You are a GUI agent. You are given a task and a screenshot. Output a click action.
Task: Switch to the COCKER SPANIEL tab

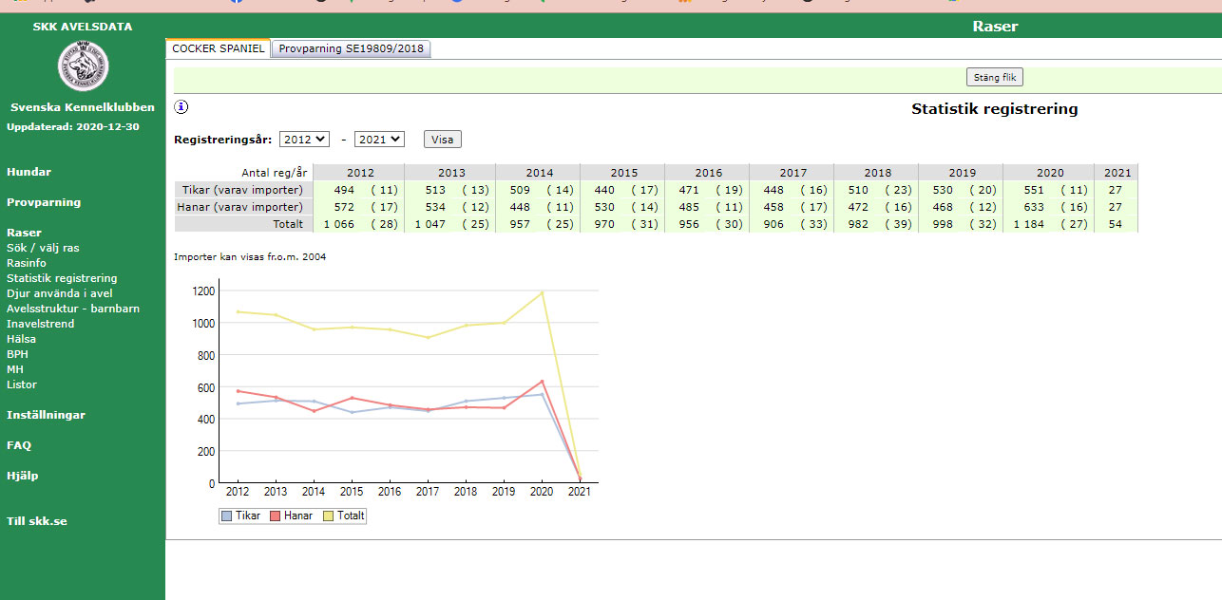point(219,48)
